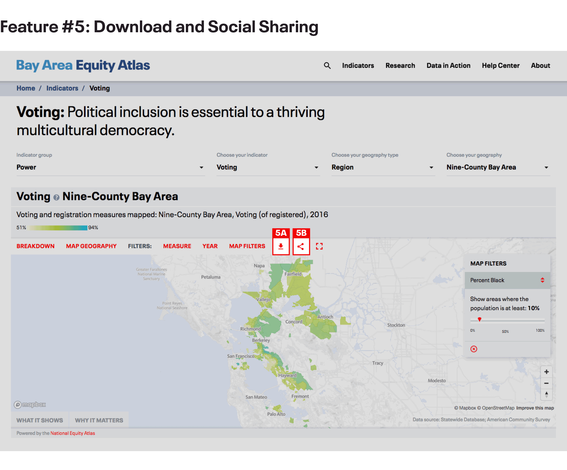Click the Voting help question mark icon

[x=56, y=197]
